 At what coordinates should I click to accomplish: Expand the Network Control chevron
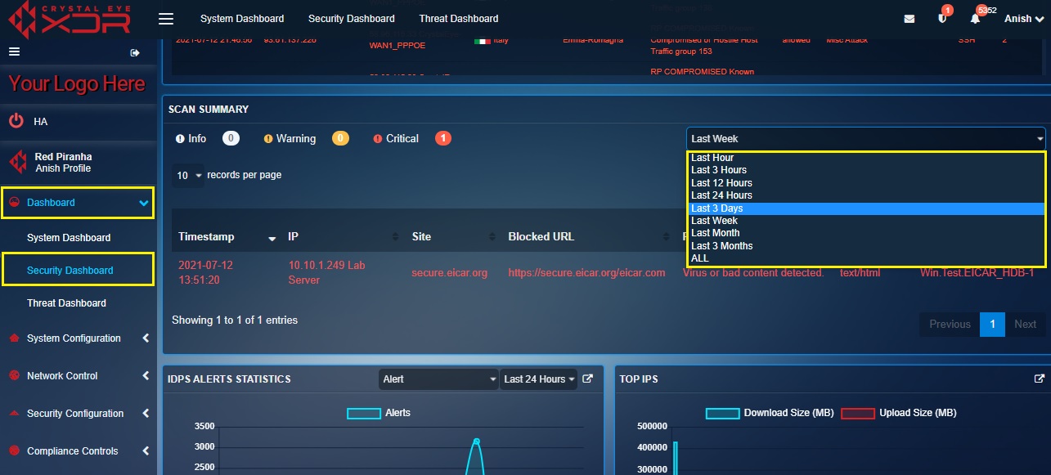[146, 376]
